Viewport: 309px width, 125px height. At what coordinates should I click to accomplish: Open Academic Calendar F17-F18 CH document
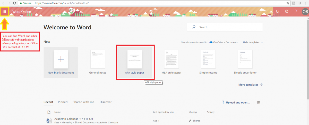(74, 119)
